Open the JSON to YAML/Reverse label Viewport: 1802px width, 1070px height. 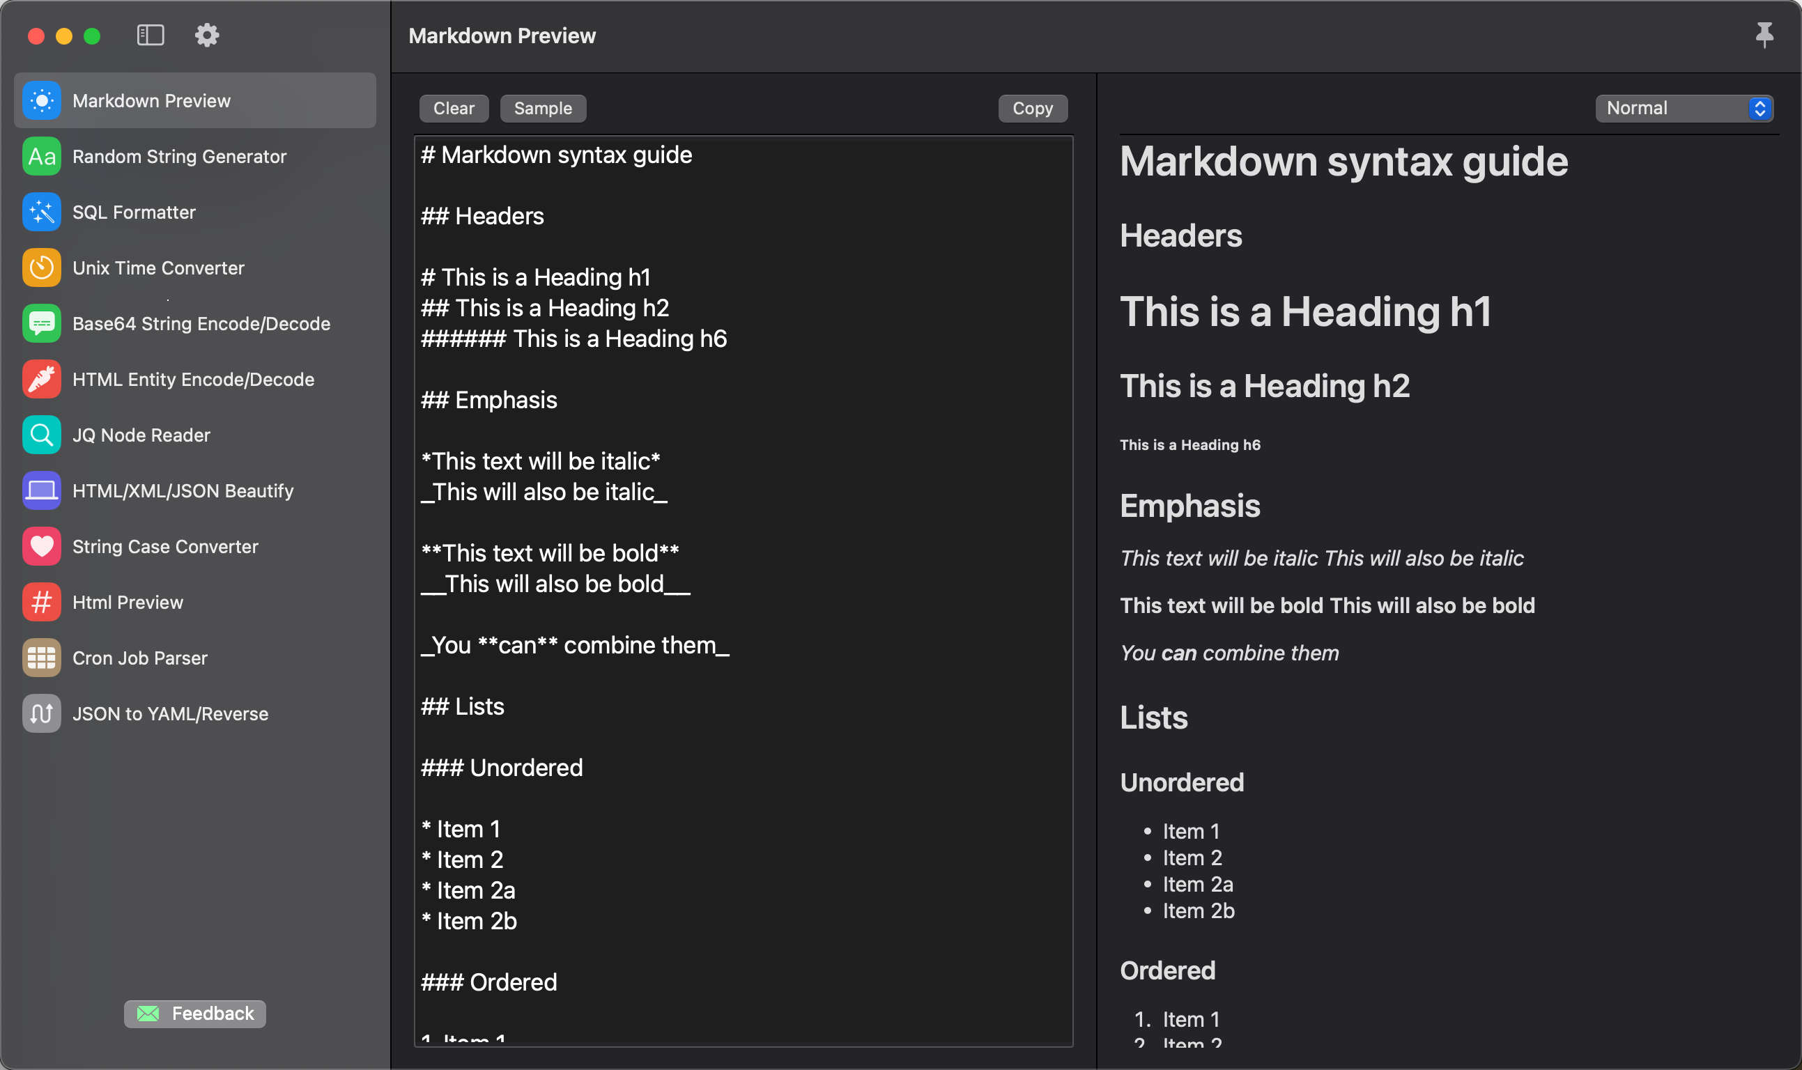(x=170, y=714)
